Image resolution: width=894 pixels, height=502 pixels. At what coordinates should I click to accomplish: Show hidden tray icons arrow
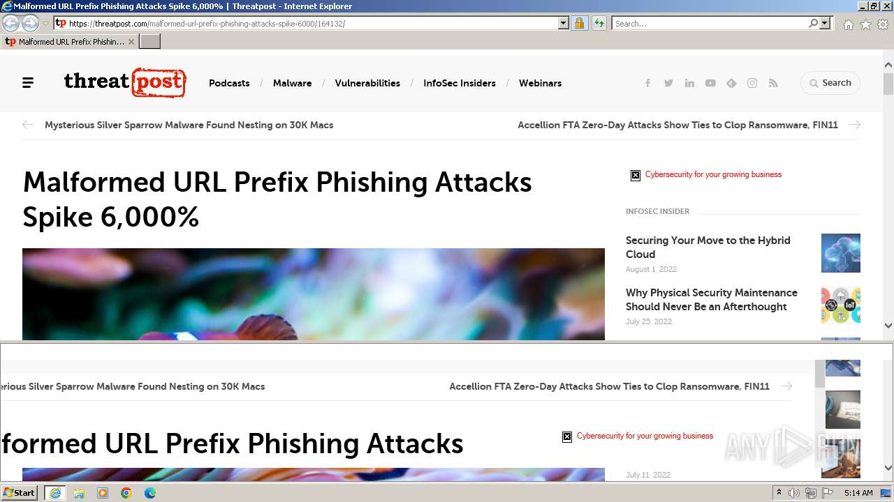pyautogui.click(x=779, y=493)
